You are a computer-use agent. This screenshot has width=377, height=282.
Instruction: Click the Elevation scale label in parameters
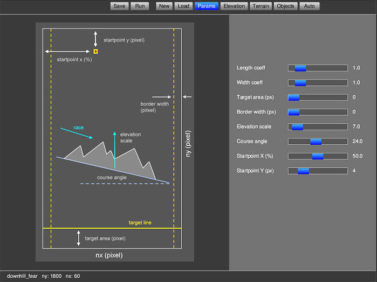point(254,126)
